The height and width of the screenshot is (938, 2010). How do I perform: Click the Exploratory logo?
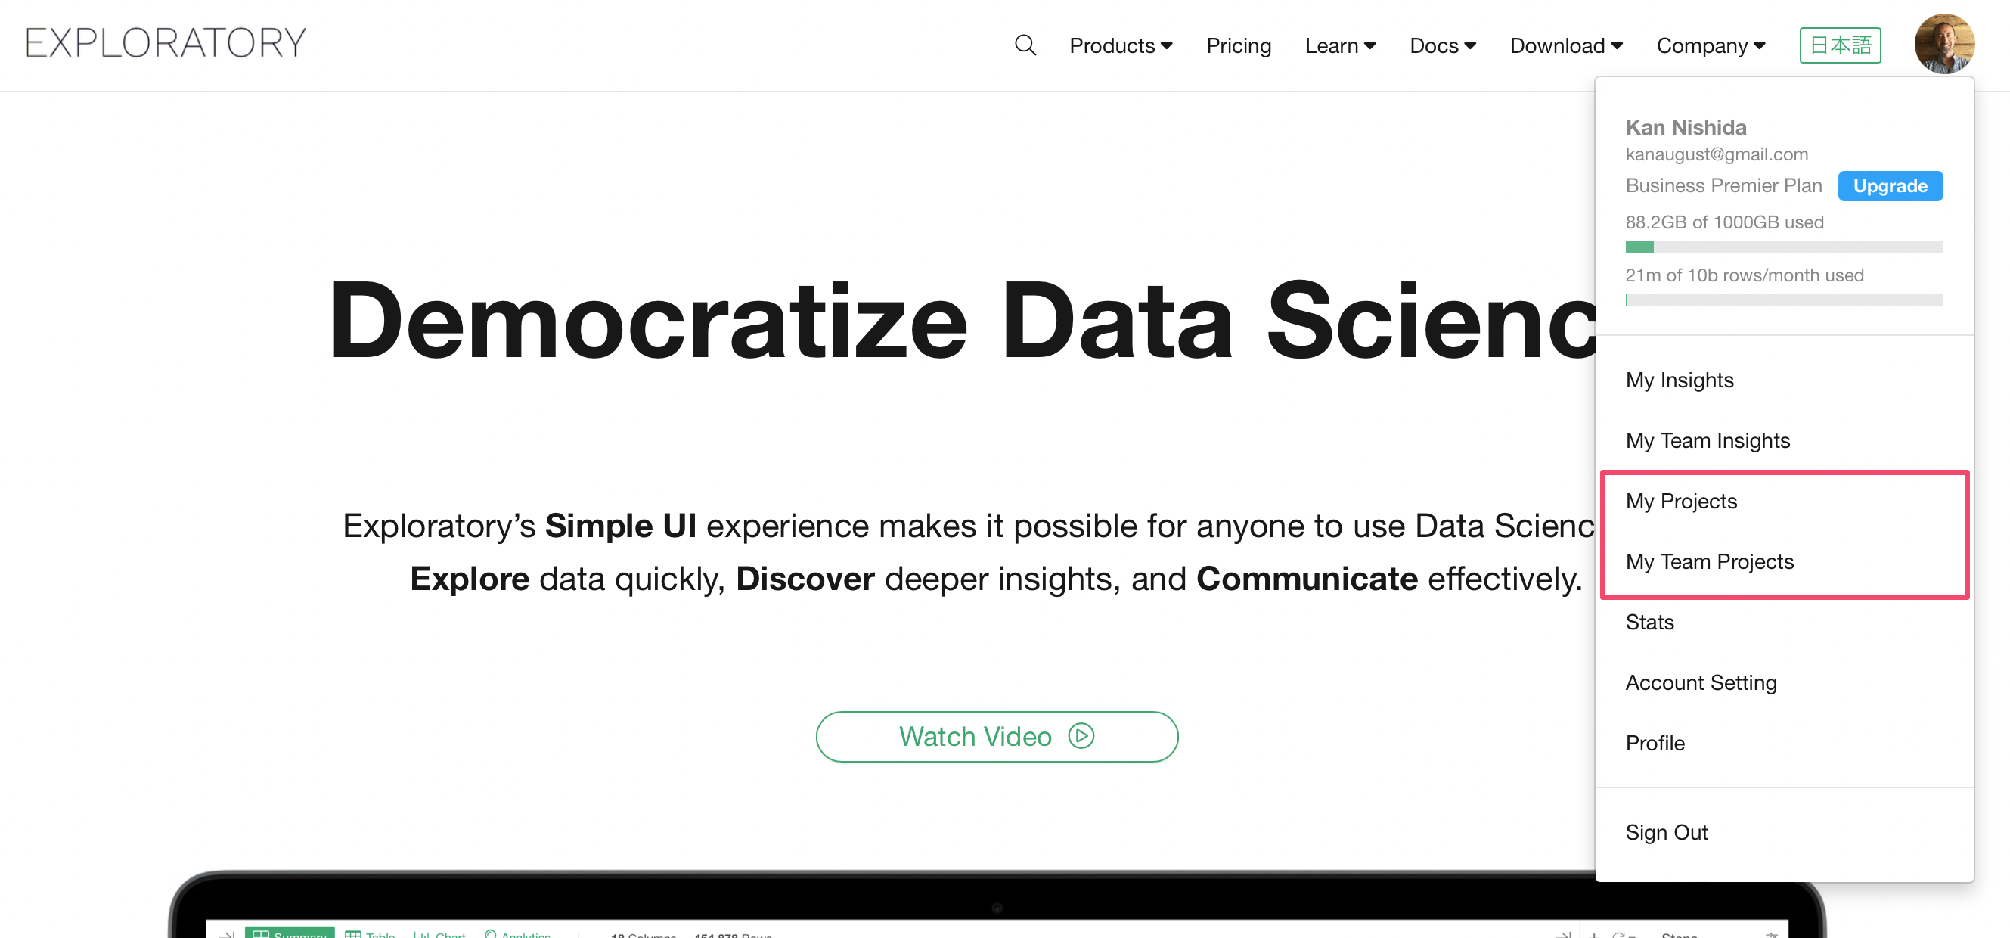click(x=166, y=43)
